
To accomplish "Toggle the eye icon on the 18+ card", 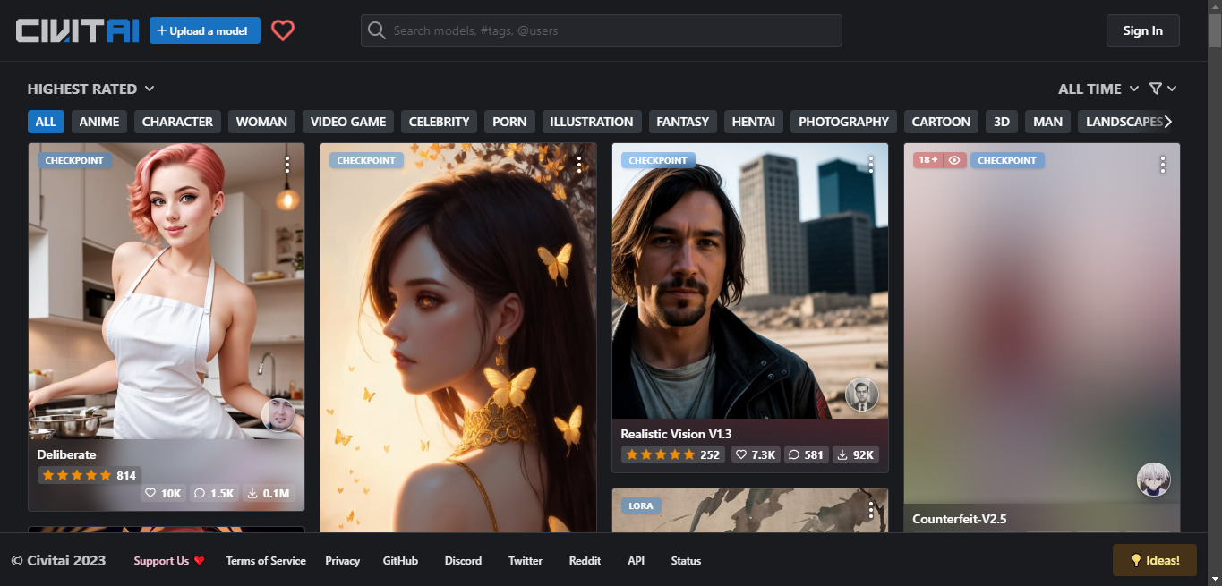I will coord(954,160).
